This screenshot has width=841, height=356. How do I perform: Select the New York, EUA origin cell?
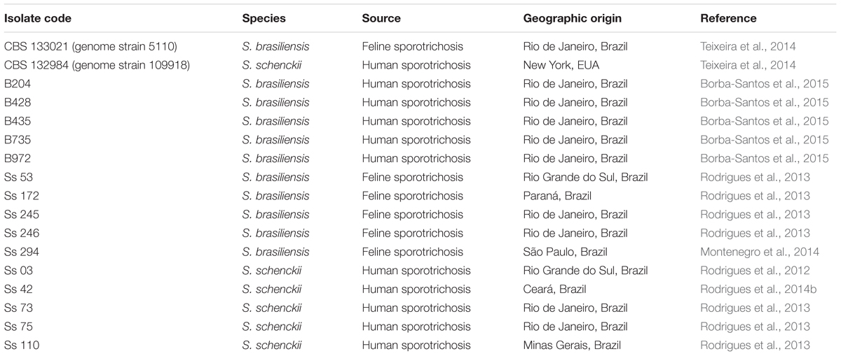[561, 66]
